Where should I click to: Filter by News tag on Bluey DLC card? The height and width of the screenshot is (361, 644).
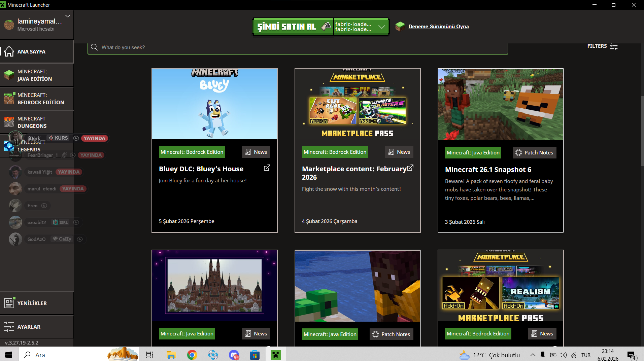point(256,152)
